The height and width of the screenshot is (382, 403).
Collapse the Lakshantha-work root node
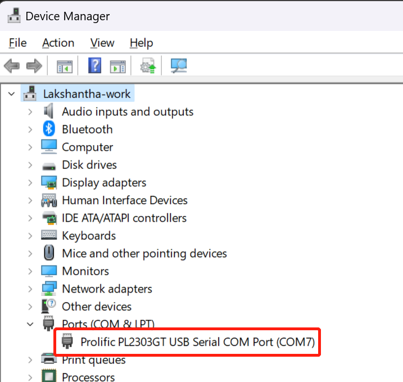(12, 94)
